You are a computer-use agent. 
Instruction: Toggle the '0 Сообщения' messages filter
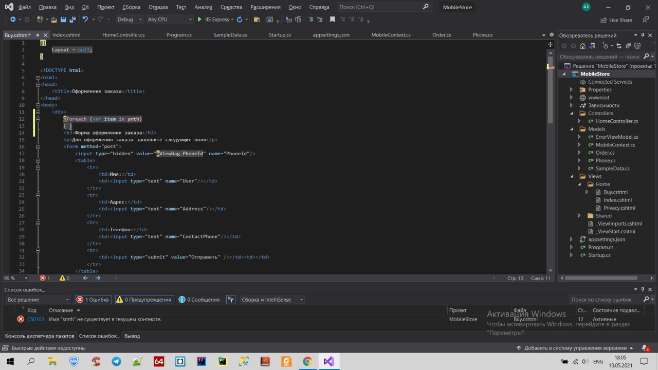click(199, 300)
